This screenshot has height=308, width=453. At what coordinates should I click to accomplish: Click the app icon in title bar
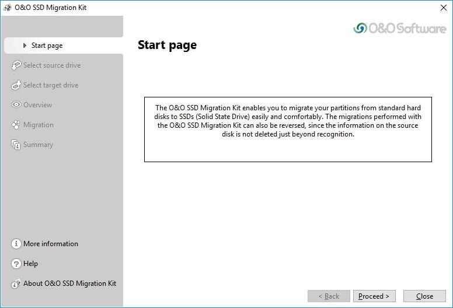tap(7, 8)
